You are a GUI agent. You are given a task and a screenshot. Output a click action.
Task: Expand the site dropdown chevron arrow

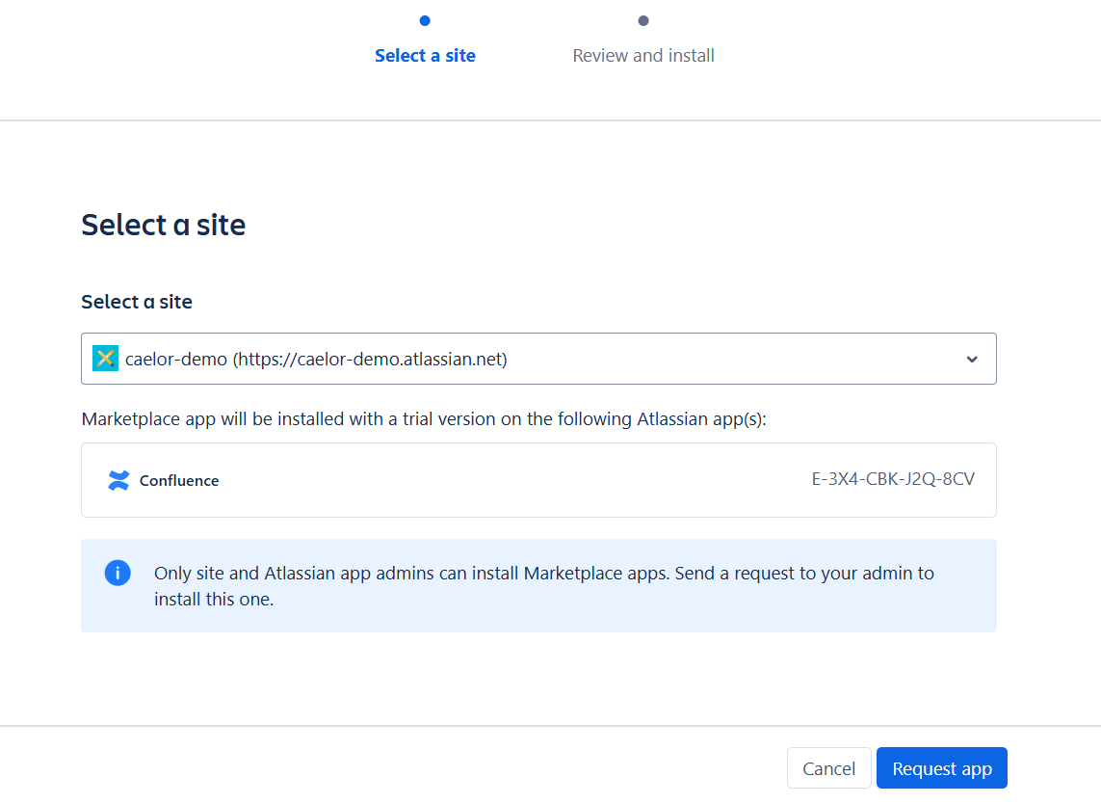pos(972,360)
